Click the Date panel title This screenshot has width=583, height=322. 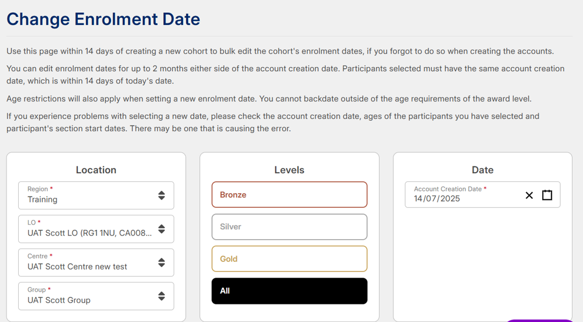point(482,170)
